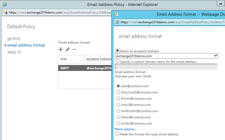Select JSmith@contoso.com format
Image resolution: width=225 pixels, height=140 pixels.
point(118,99)
